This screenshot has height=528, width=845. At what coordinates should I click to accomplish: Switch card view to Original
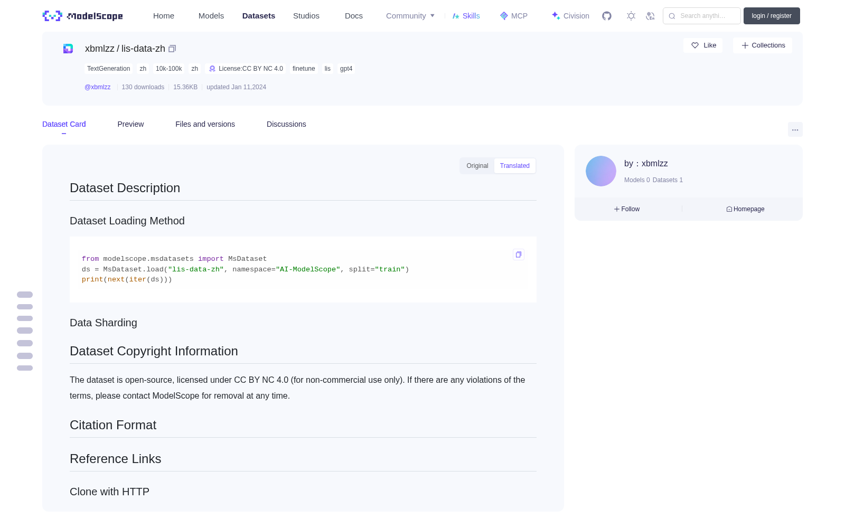(x=477, y=166)
